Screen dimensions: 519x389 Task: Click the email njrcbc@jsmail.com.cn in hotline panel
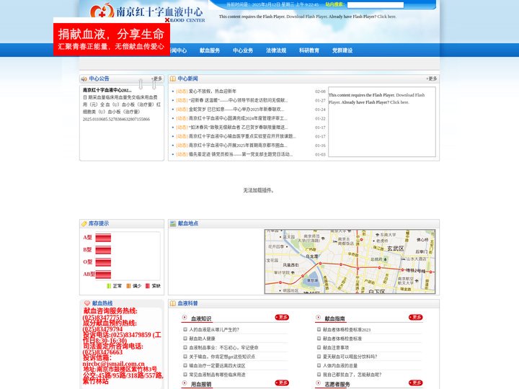click(x=114, y=364)
